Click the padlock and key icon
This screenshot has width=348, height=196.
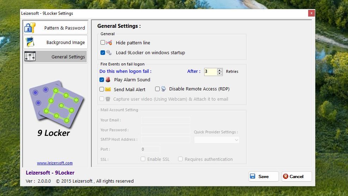click(x=30, y=28)
